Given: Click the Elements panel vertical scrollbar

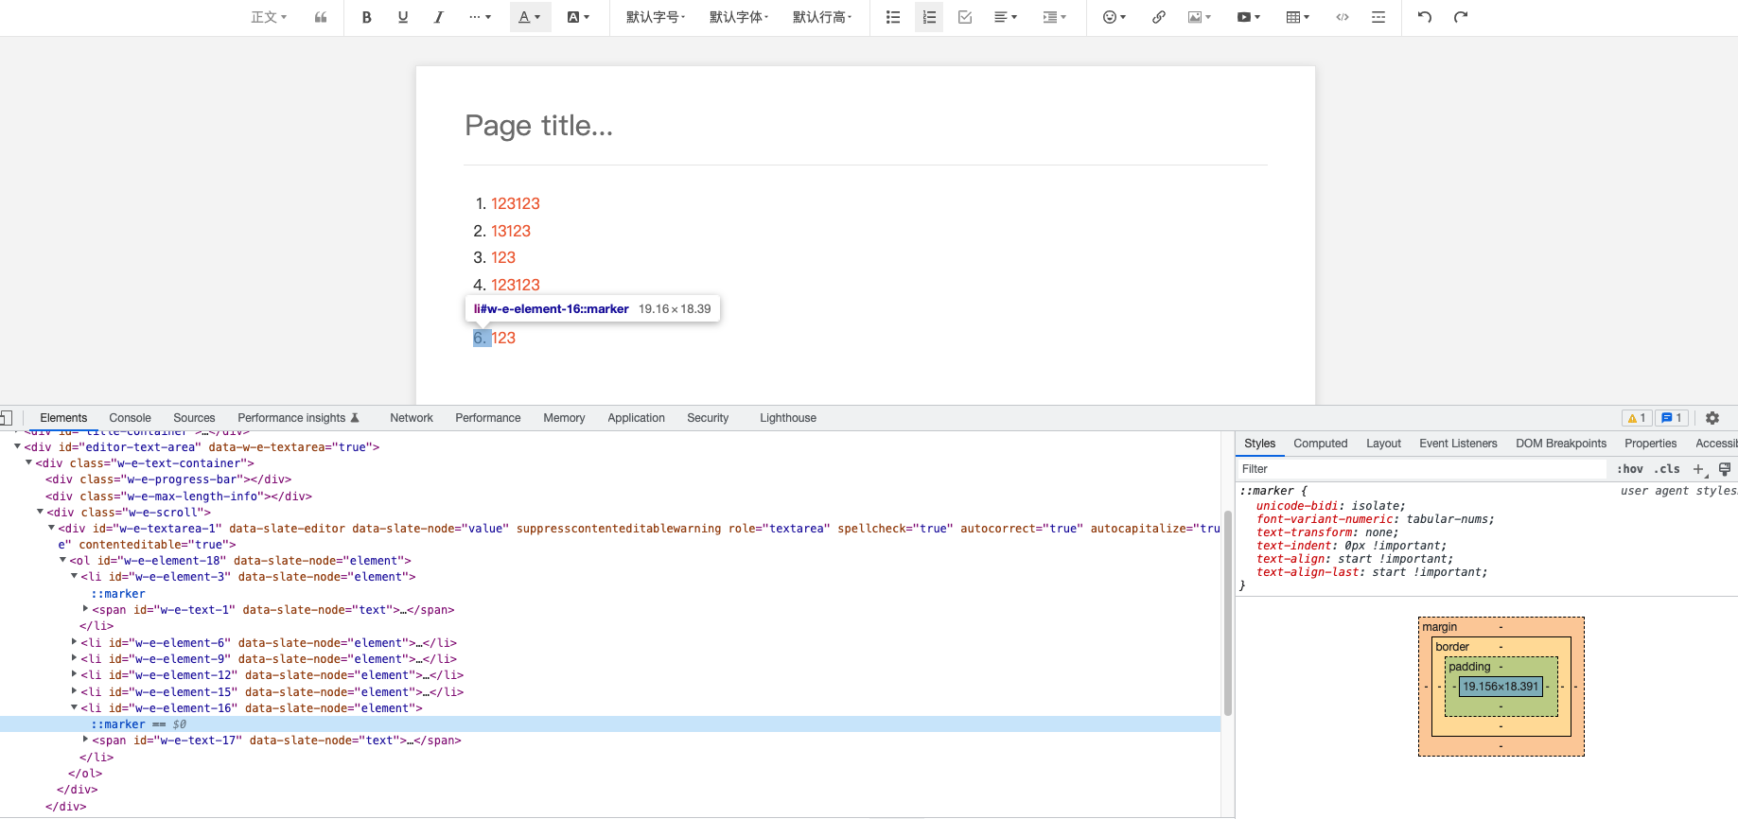Looking at the screenshot, I should pyautogui.click(x=1228, y=613).
